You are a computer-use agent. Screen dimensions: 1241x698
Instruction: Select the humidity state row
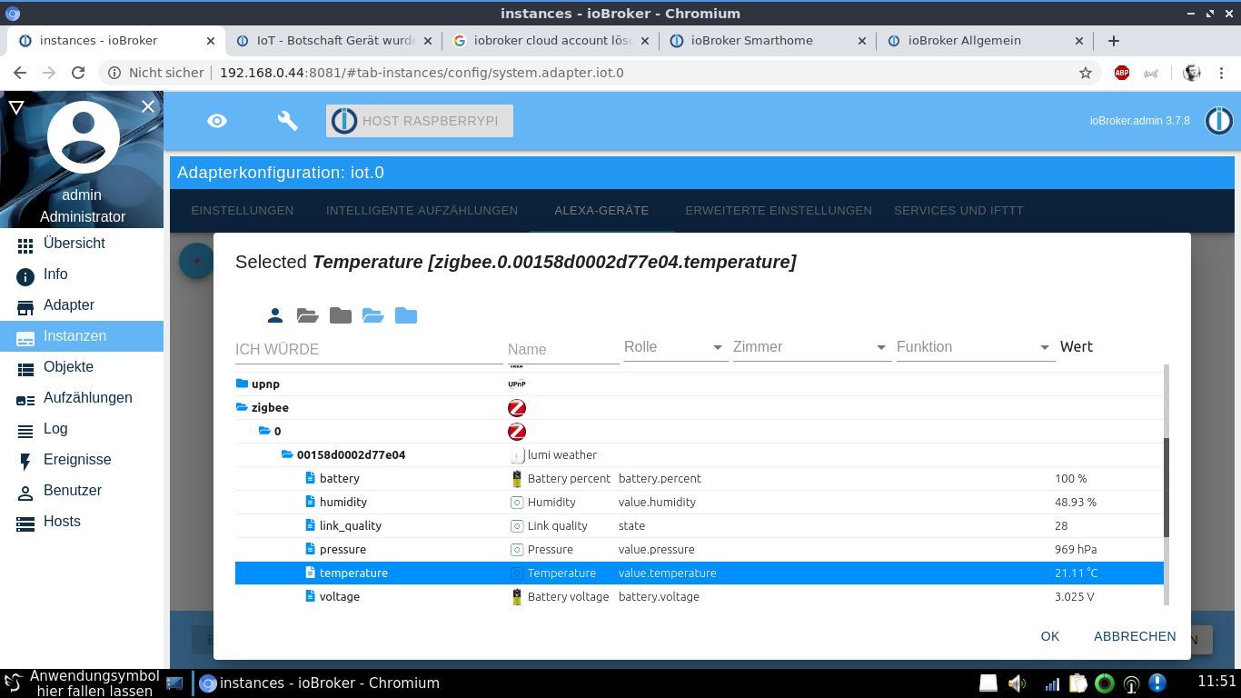tap(700, 502)
